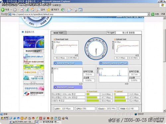Click the Stop loading icon
The width and height of the screenshot is (166, 124).
(x=22, y=10)
